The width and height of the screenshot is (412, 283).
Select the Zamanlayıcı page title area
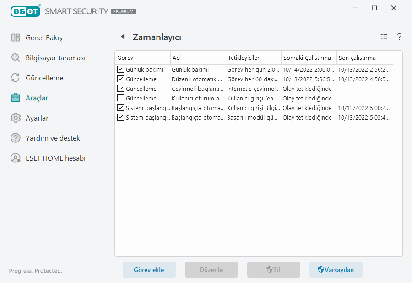point(156,37)
